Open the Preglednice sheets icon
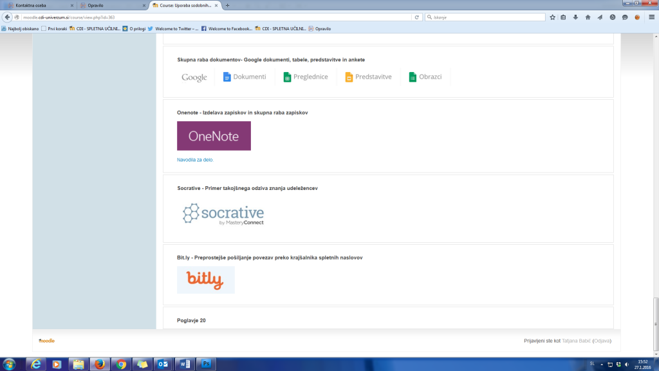Viewport: 659px width, 371px height. pyautogui.click(x=306, y=77)
